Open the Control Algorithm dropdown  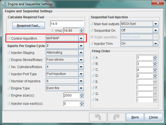pos(81,38)
